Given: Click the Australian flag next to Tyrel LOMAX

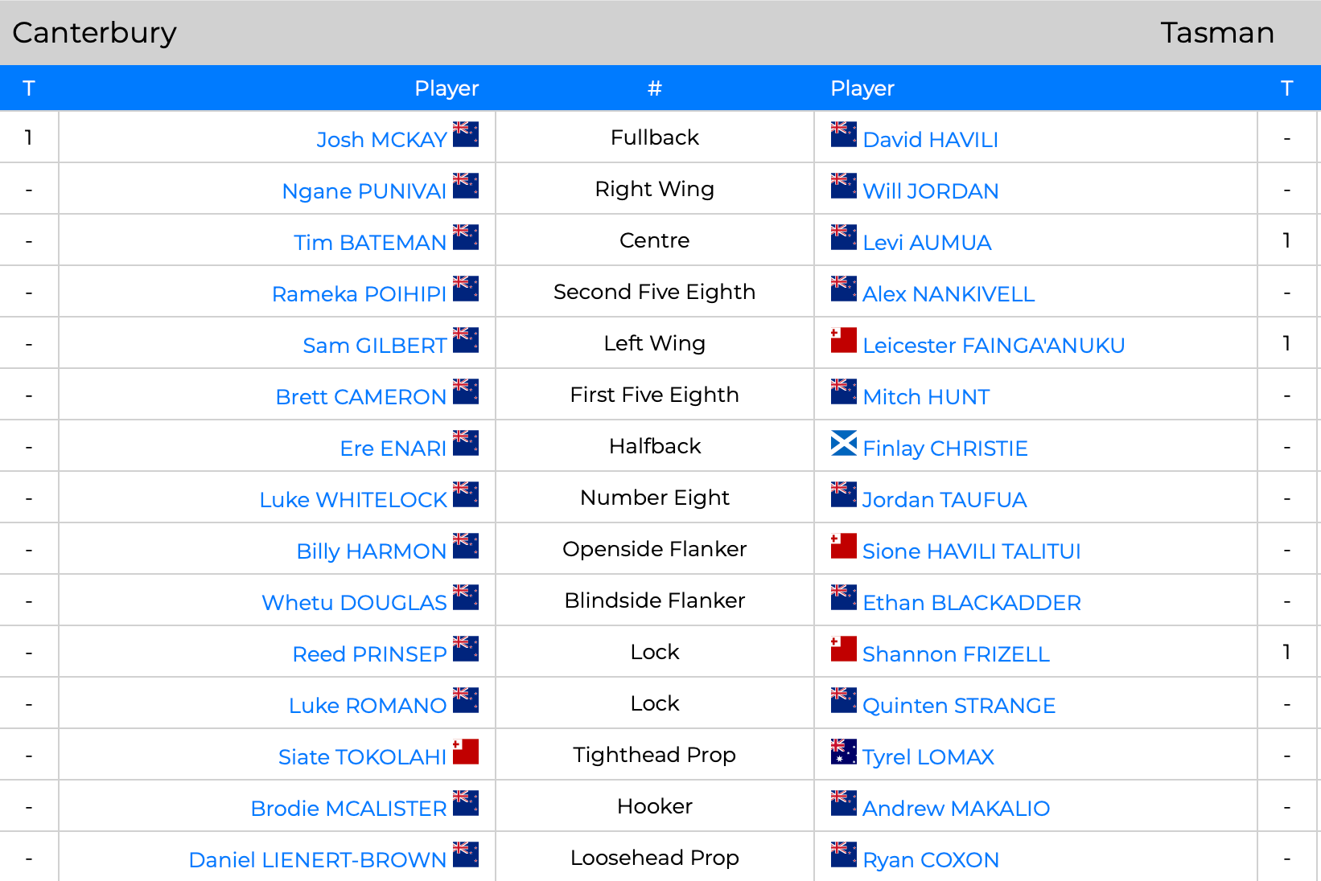Looking at the screenshot, I should pos(843,752).
